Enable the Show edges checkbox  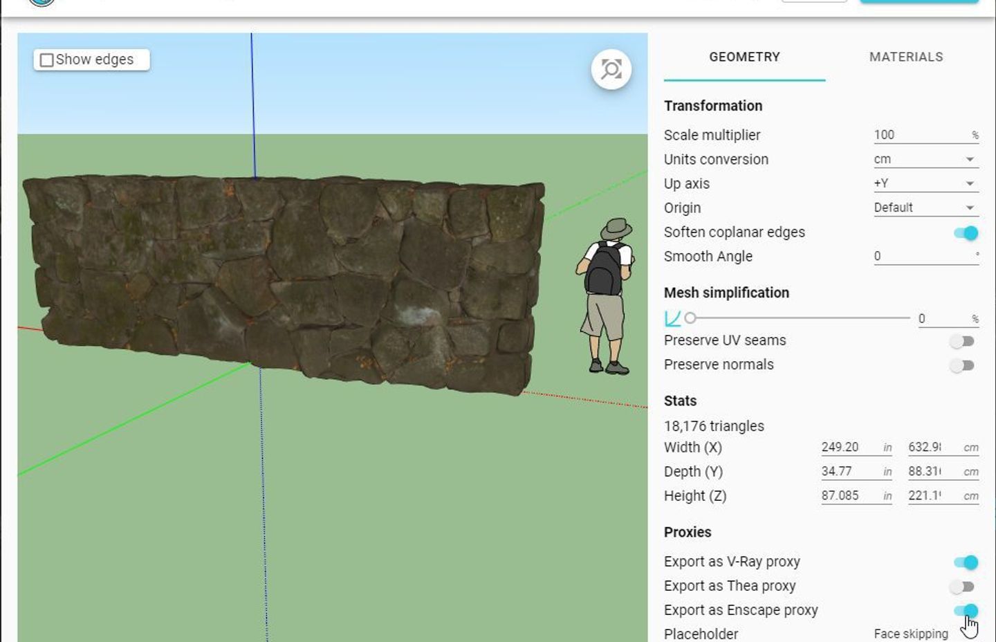click(46, 59)
